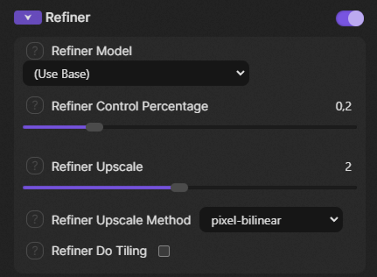Click the Refiner Model label
This screenshot has width=377, height=277.
pyautogui.click(x=91, y=50)
